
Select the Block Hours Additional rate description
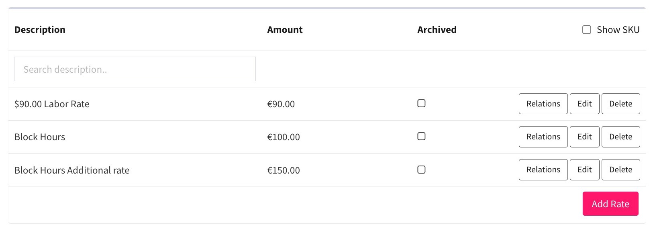(x=72, y=170)
